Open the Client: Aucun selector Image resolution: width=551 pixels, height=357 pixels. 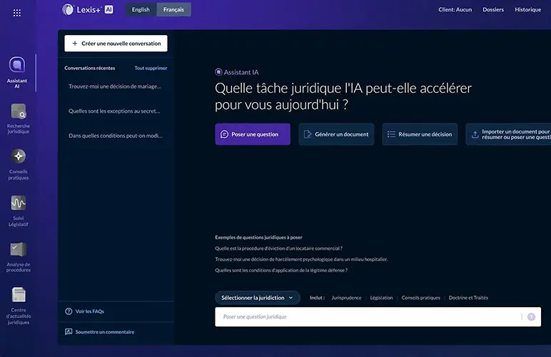[455, 10]
